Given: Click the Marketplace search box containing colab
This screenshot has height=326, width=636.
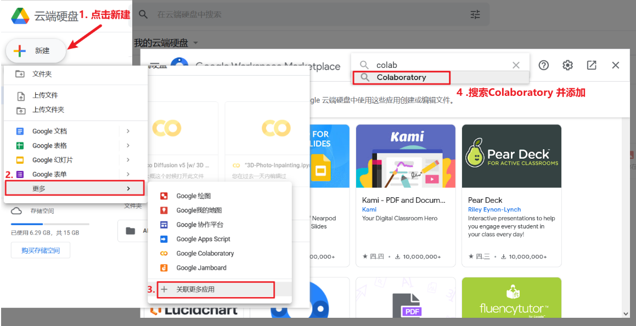Looking at the screenshot, I should coord(440,65).
